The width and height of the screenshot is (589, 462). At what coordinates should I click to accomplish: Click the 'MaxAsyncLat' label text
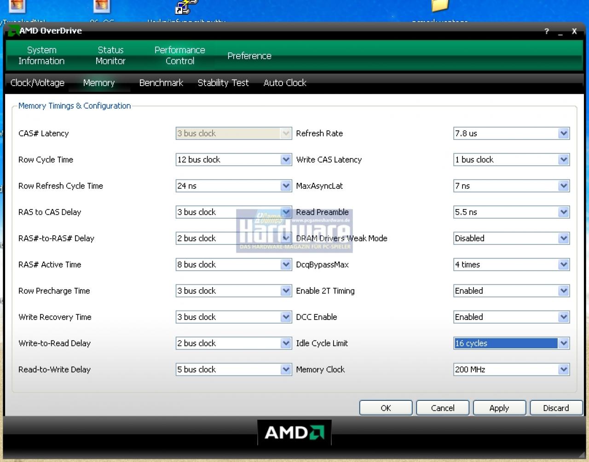coord(319,186)
